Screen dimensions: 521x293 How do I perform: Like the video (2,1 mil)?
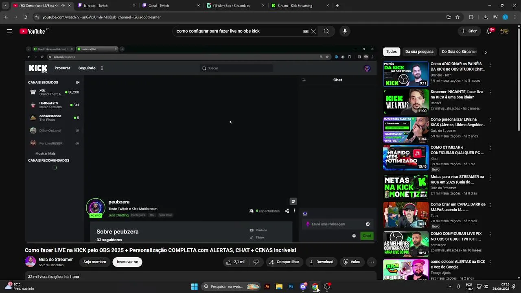tap(236, 262)
